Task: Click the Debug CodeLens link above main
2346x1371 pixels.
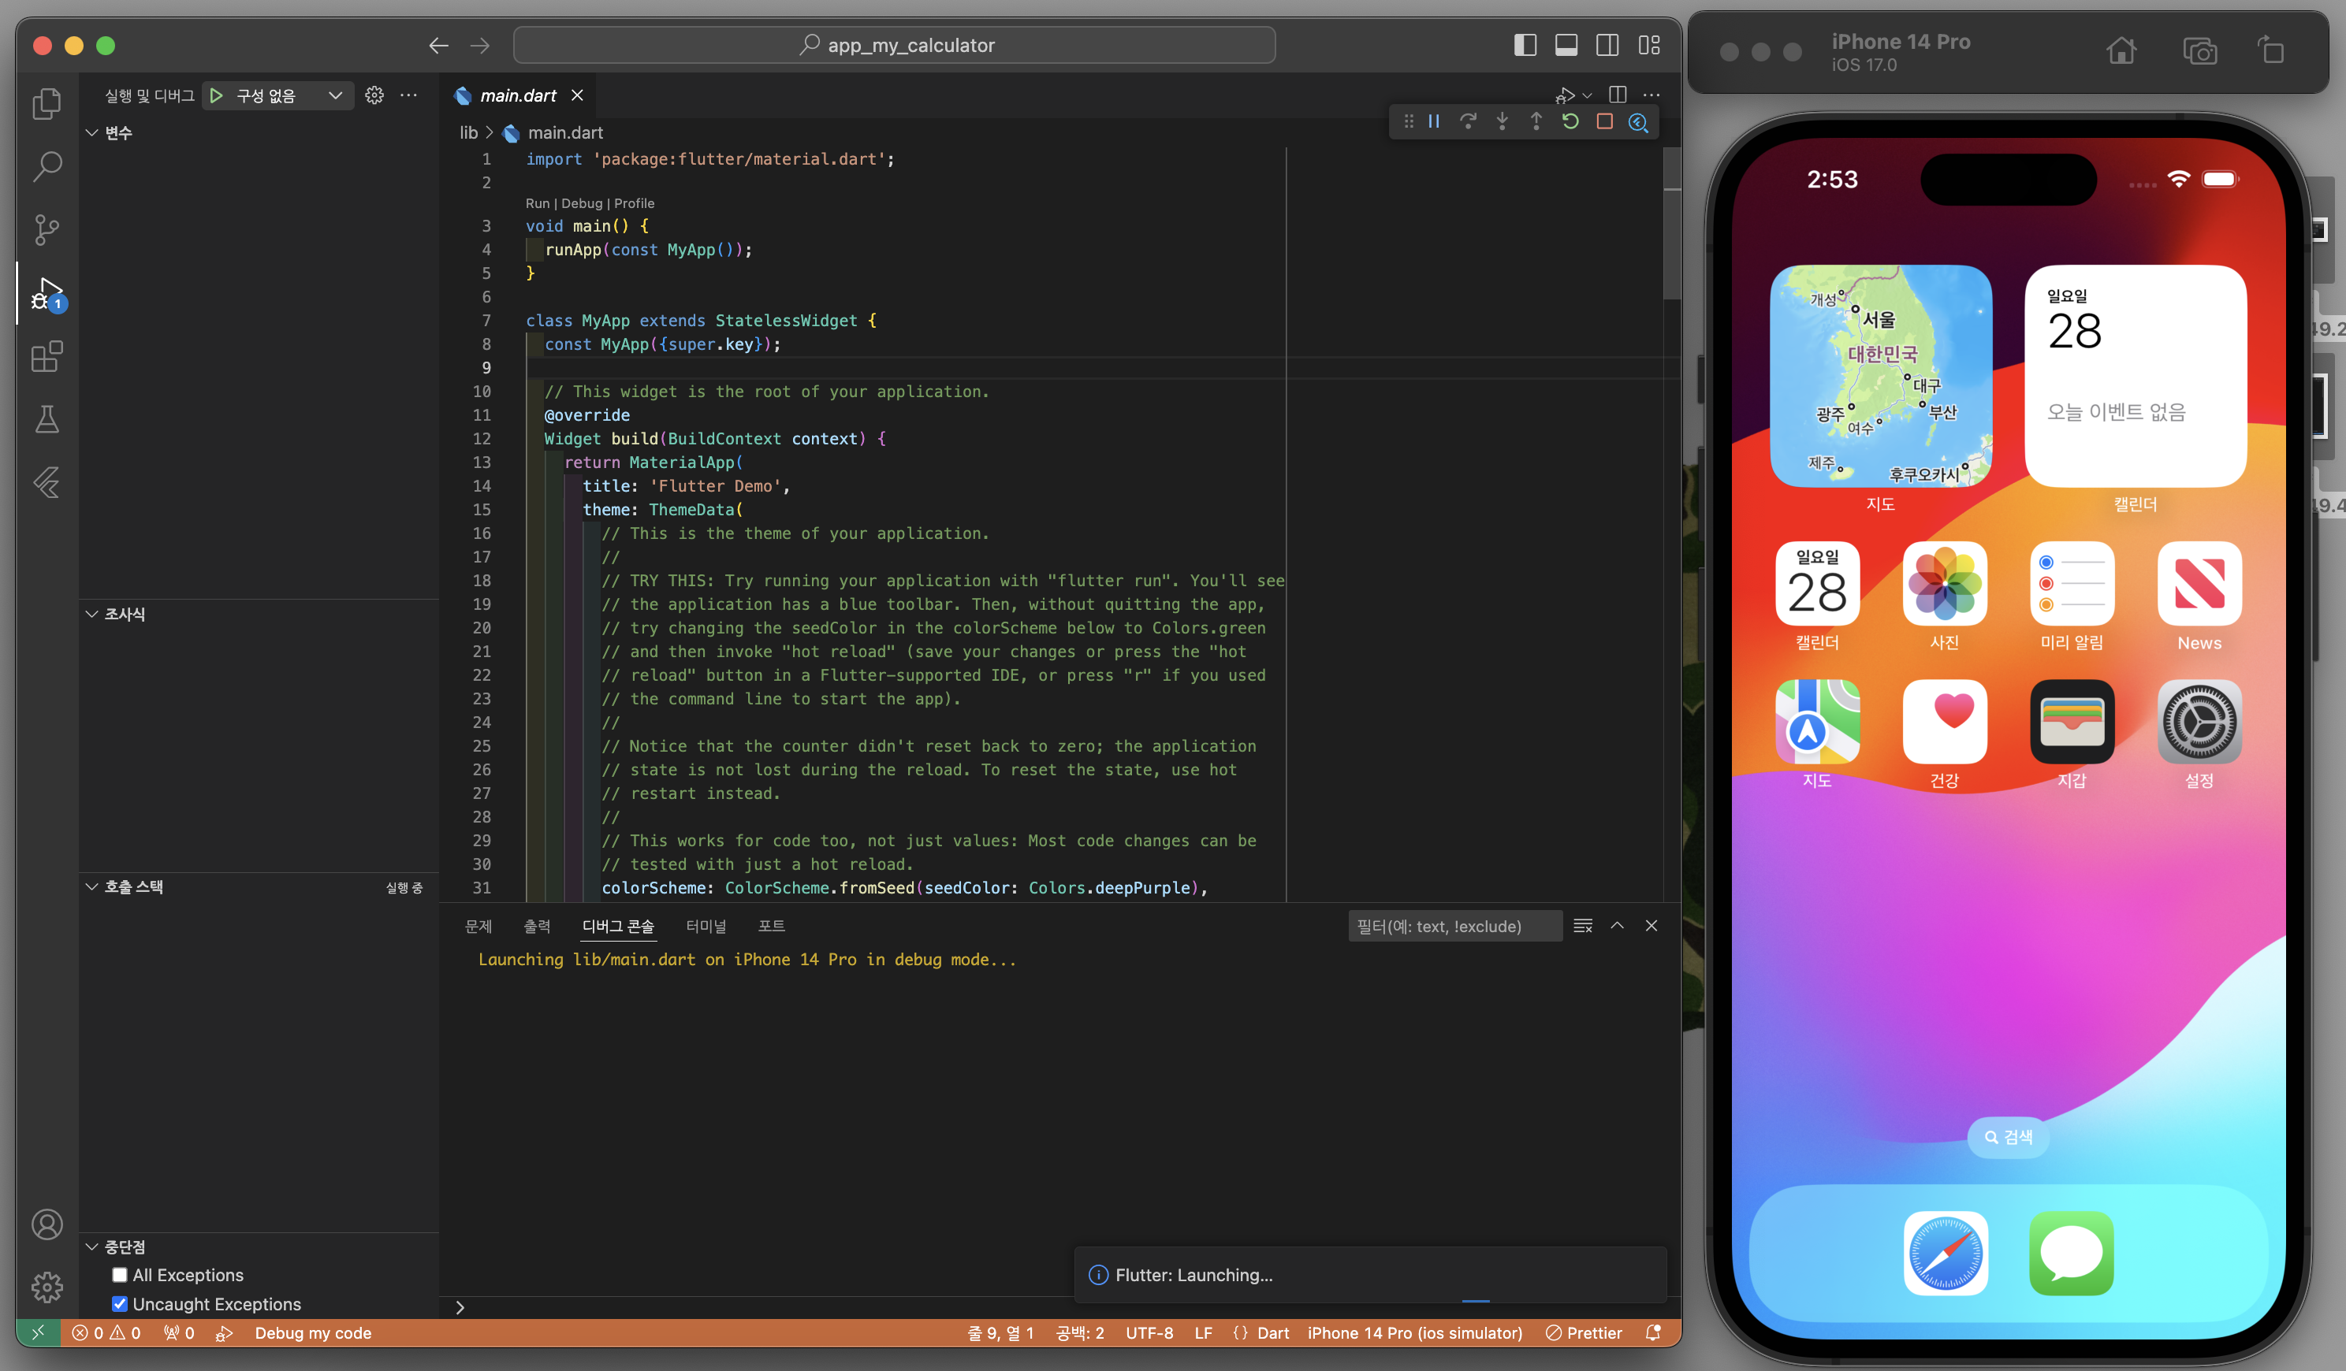Action: (x=582, y=203)
